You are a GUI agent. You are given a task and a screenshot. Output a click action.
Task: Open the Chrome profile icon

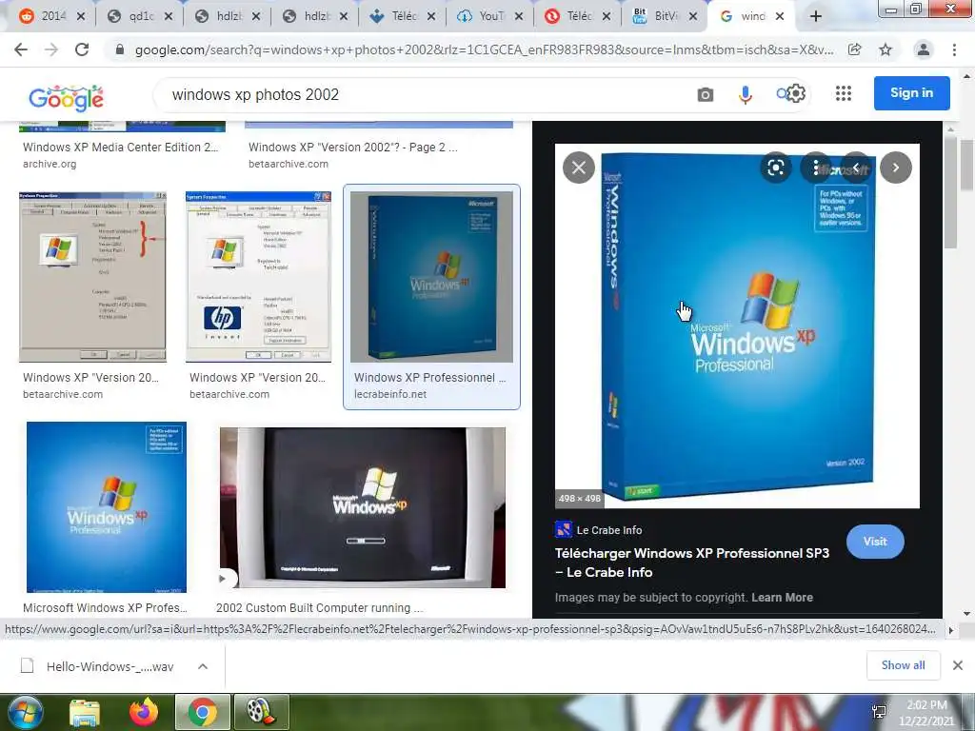click(x=924, y=49)
